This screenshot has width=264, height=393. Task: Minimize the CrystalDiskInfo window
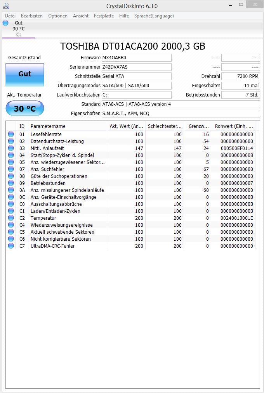pos(230,5)
